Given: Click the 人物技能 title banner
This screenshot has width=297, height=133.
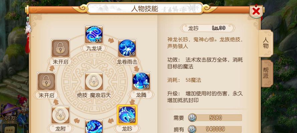Looking at the screenshot, I should pyautogui.click(x=145, y=8).
